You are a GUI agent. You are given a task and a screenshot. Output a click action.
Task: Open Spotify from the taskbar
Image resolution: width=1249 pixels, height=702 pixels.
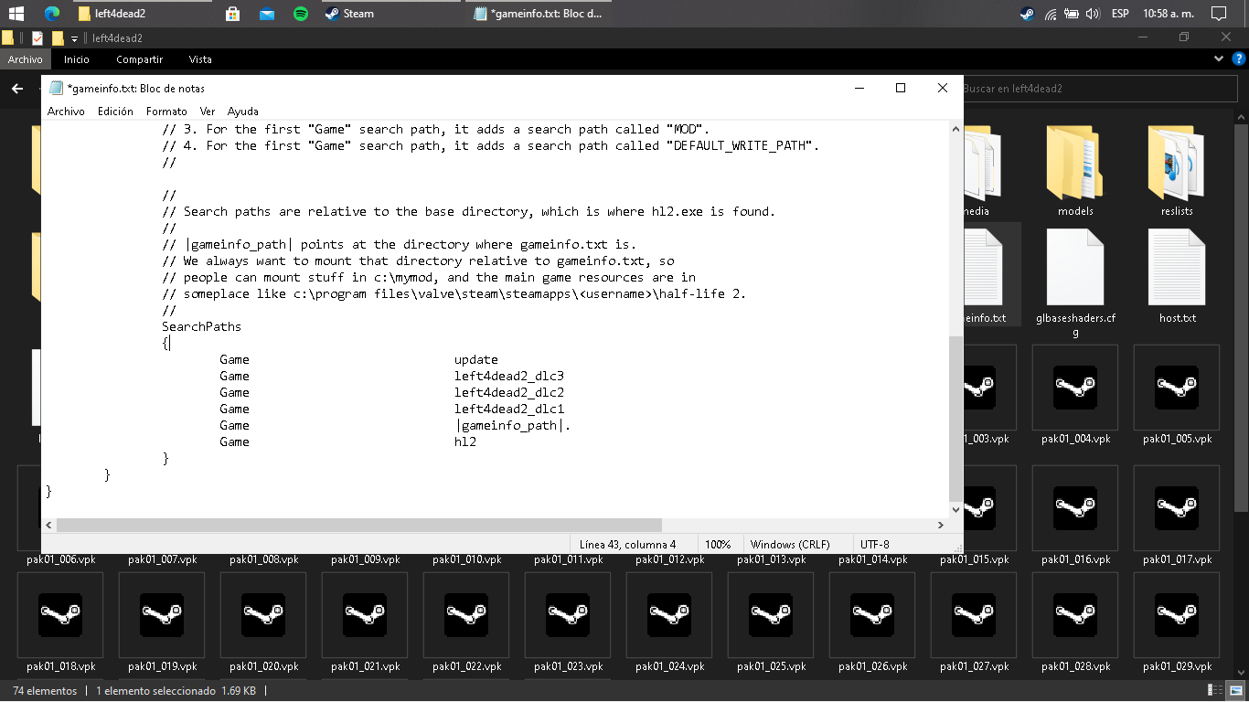(x=301, y=14)
